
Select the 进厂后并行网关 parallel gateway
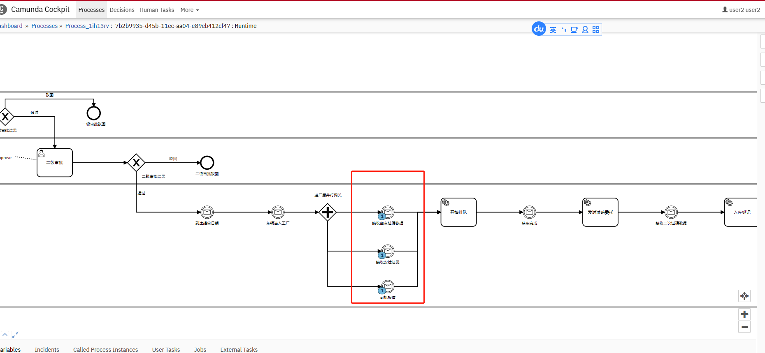coord(328,212)
